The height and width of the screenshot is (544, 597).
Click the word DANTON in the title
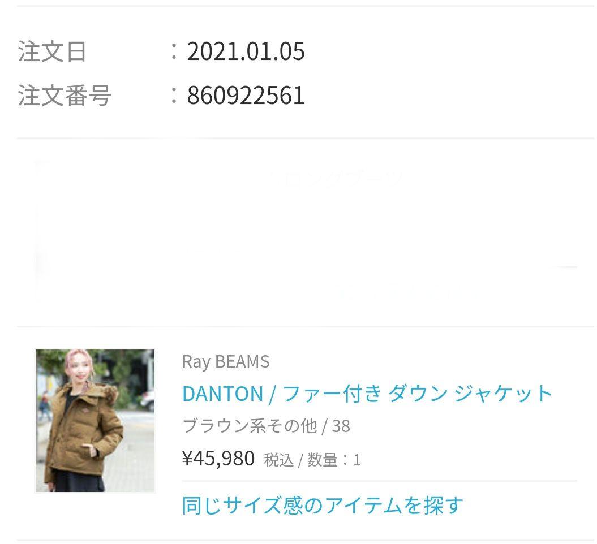pos(223,394)
